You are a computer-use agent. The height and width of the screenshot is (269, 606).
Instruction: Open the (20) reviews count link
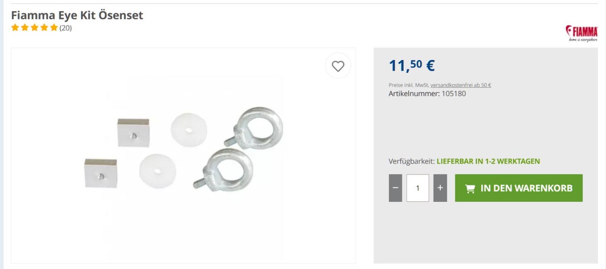(x=66, y=28)
